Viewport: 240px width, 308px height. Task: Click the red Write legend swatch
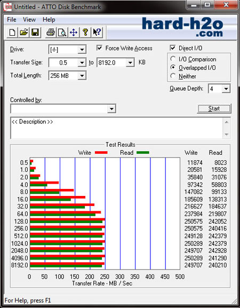click(x=101, y=153)
